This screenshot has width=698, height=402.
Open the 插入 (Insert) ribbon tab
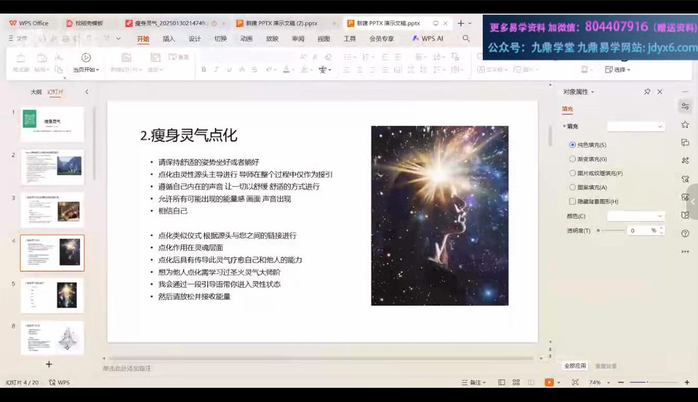[x=169, y=39]
